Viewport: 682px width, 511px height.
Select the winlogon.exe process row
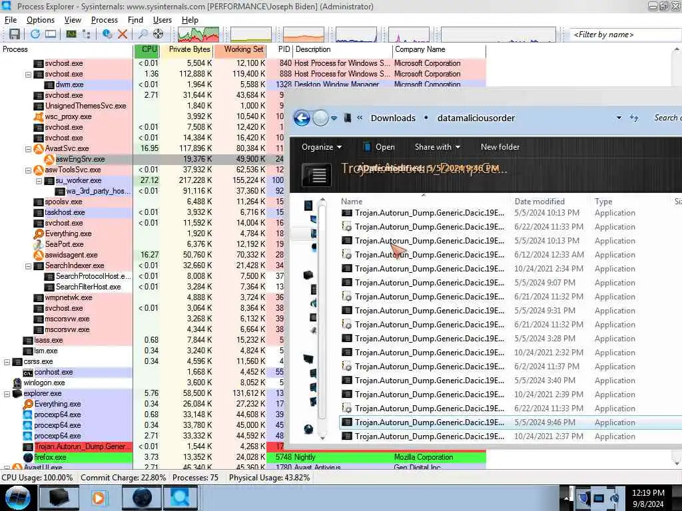coord(143,383)
